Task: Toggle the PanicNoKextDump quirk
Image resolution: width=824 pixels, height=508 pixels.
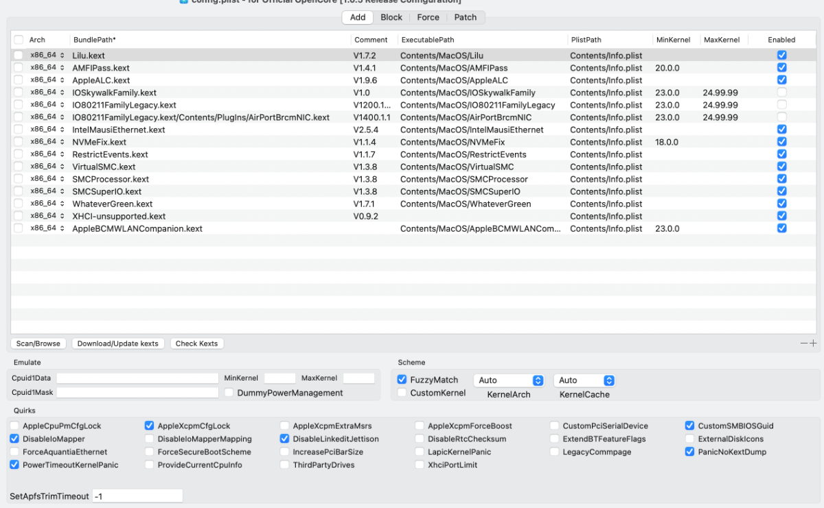Action: (x=690, y=452)
